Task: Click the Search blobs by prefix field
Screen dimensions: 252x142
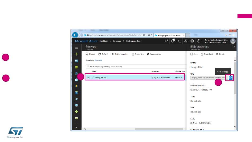Action: click(136, 66)
